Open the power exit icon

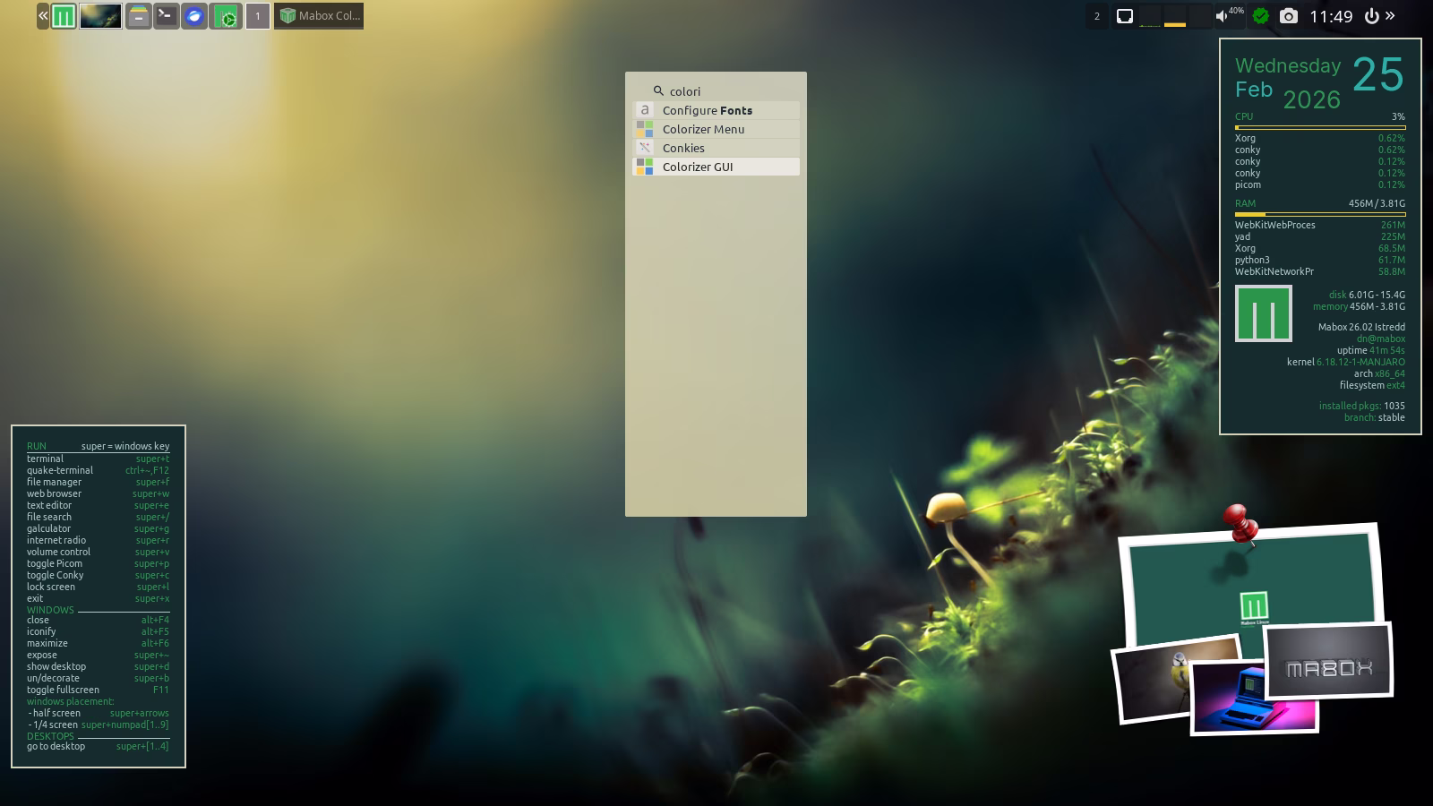1371,16
